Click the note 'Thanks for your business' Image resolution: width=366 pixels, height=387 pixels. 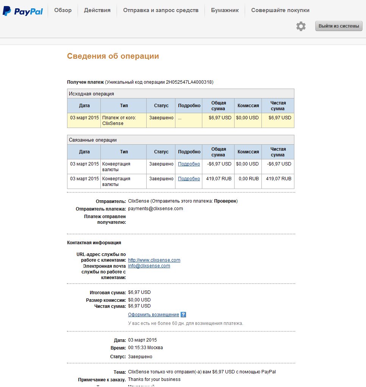154,379
